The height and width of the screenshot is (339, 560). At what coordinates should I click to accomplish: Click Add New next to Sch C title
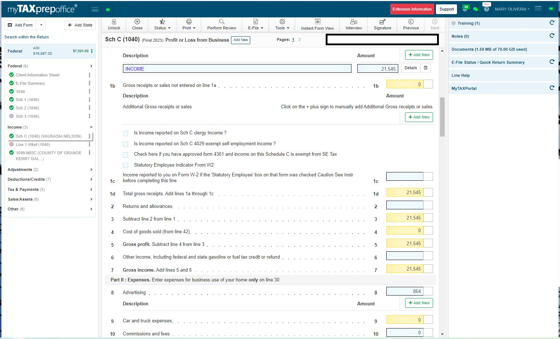[241, 40]
